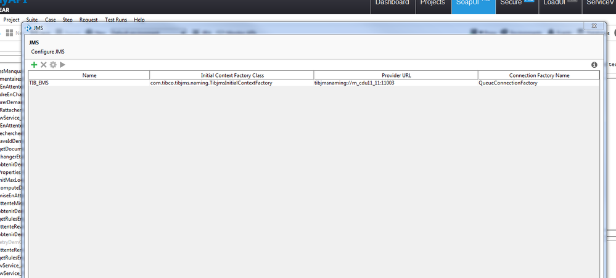Sort by the Provider URL column header

(396, 75)
